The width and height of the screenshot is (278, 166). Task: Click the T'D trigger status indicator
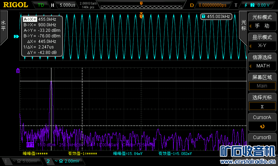coord(41,5)
